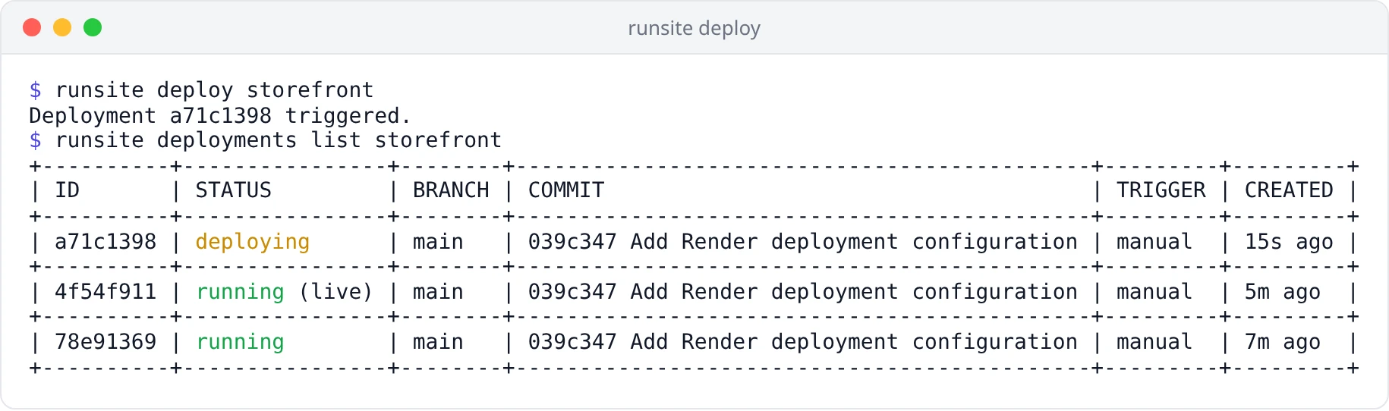Click the 'runsite deploy' window title
Screen dimensions: 1389x411
(x=694, y=28)
